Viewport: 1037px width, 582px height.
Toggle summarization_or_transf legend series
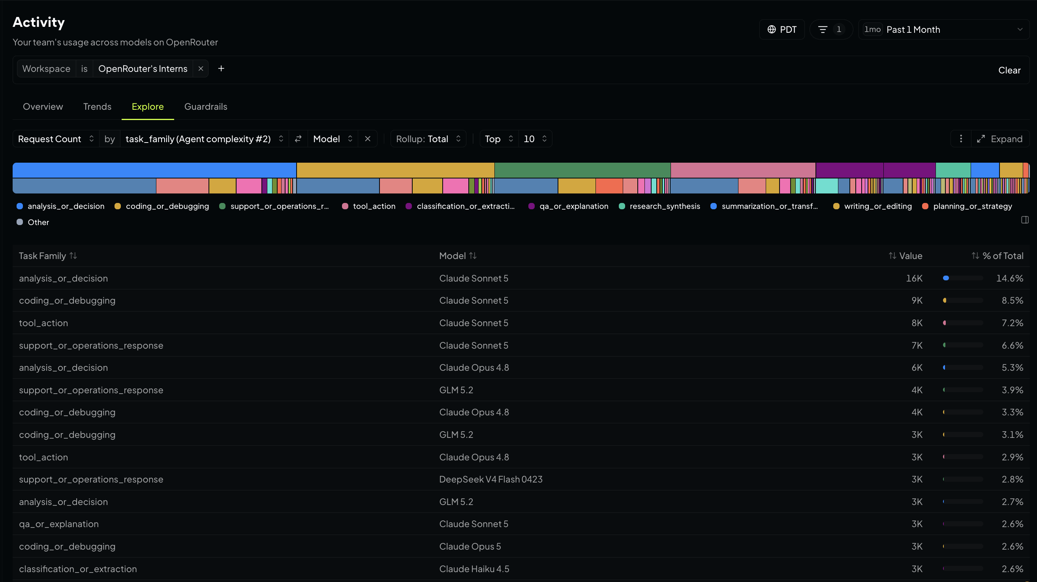click(764, 206)
